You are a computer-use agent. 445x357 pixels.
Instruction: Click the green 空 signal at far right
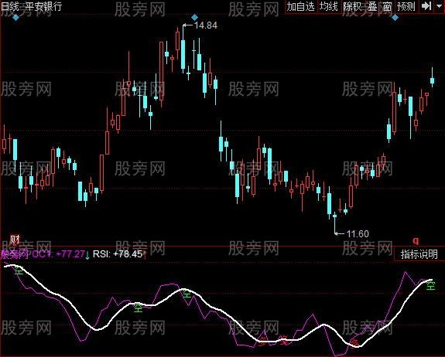pyautogui.click(x=430, y=286)
